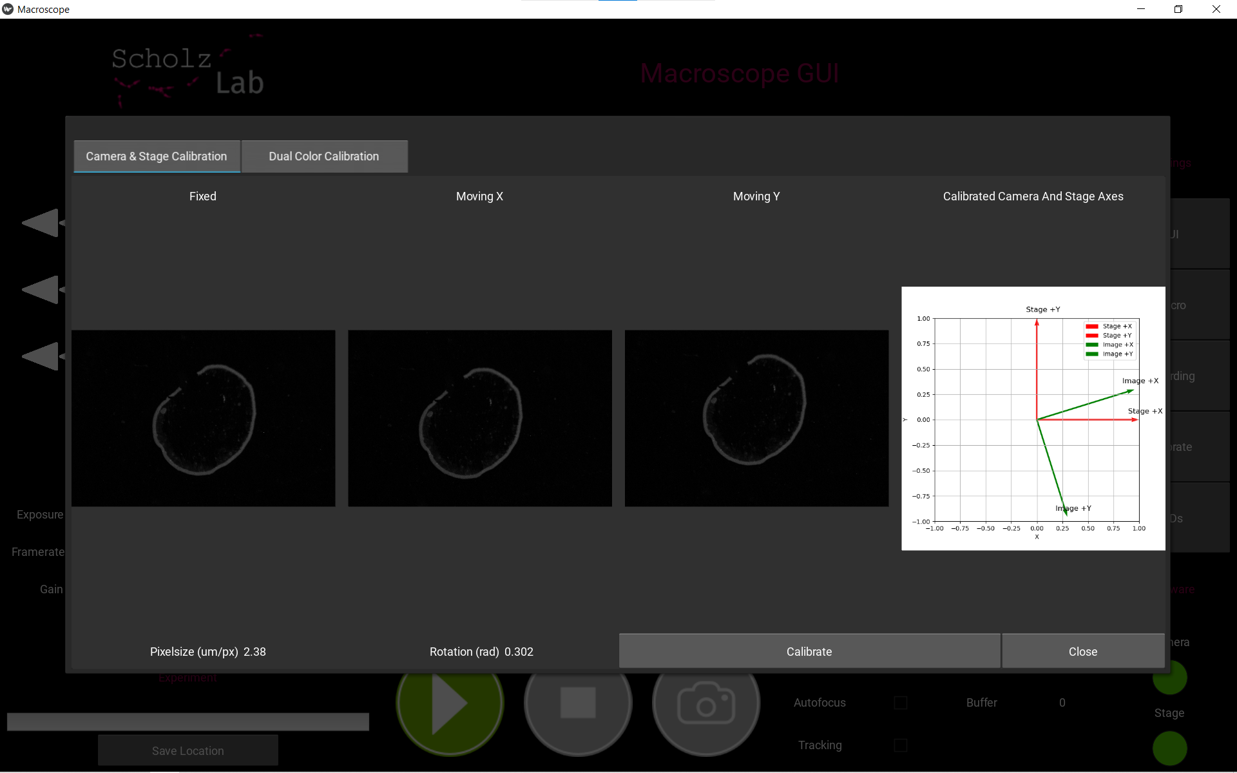This screenshot has height=773, width=1237.
Task: Select the Fixed calibration image
Action: (203, 418)
